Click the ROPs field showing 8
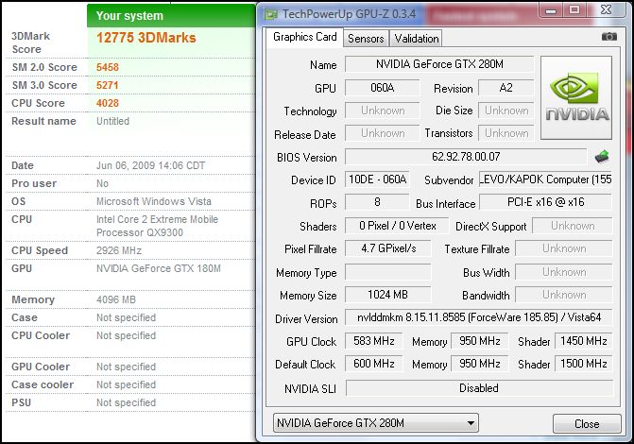Screen dimensions: 634x444 click(377, 202)
